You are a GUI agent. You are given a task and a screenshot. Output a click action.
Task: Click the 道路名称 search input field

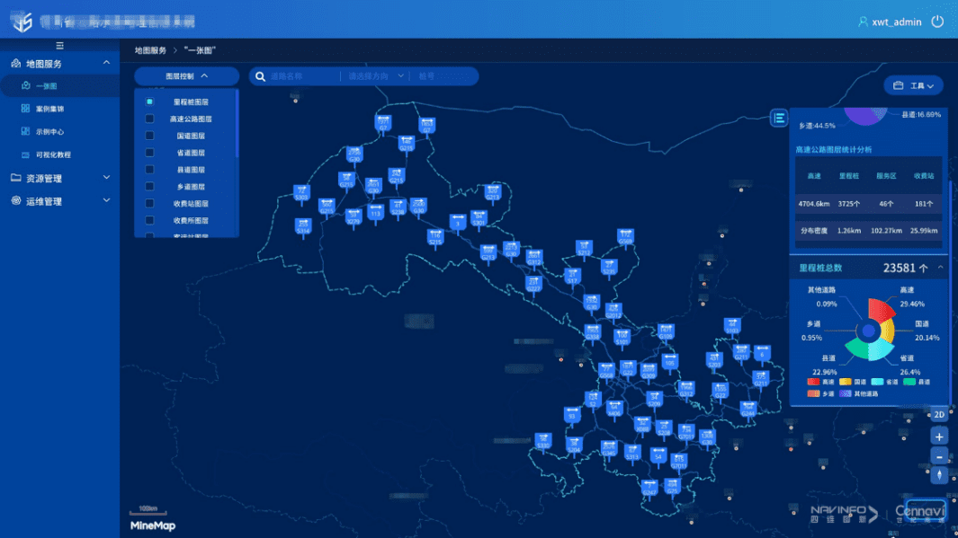301,76
